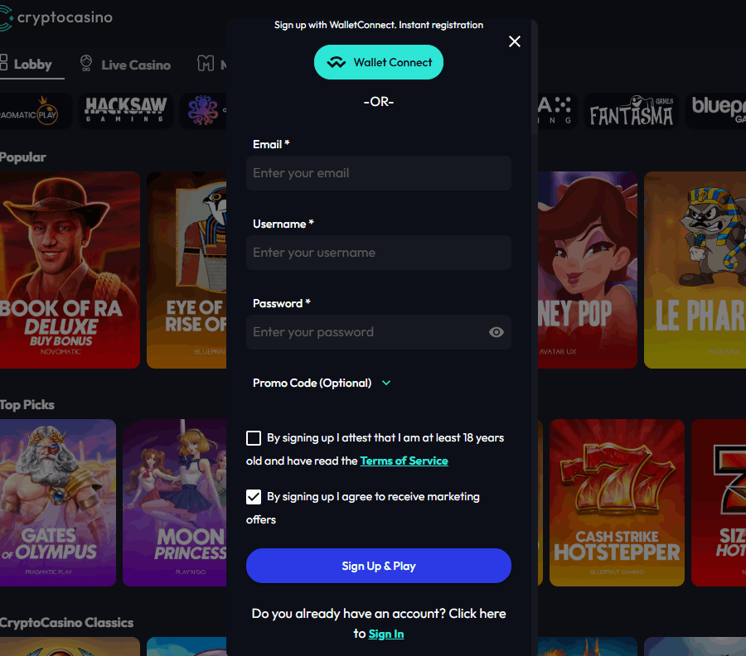The height and width of the screenshot is (656, 746).
Task: Select the Fantasma Games provider logo
Action: (x=631, y=111)
